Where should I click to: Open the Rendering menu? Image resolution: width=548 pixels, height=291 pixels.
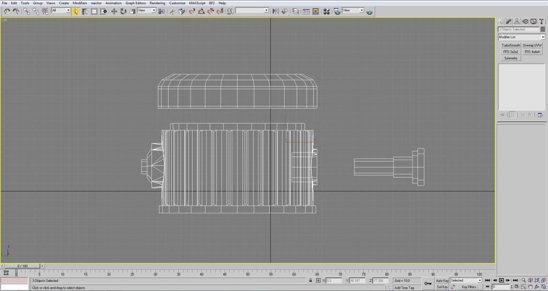[x=157, y=3]
